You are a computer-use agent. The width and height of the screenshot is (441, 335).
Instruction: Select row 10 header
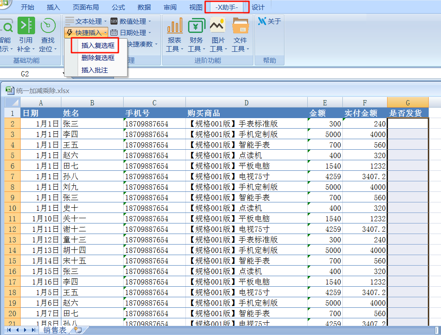pyautogui.click(x=12, y=208)
